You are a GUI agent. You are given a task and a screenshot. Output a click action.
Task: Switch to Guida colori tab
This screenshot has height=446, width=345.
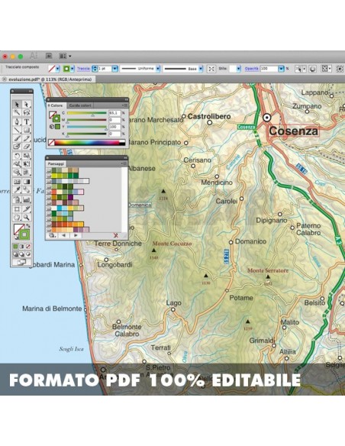[80, 105]
